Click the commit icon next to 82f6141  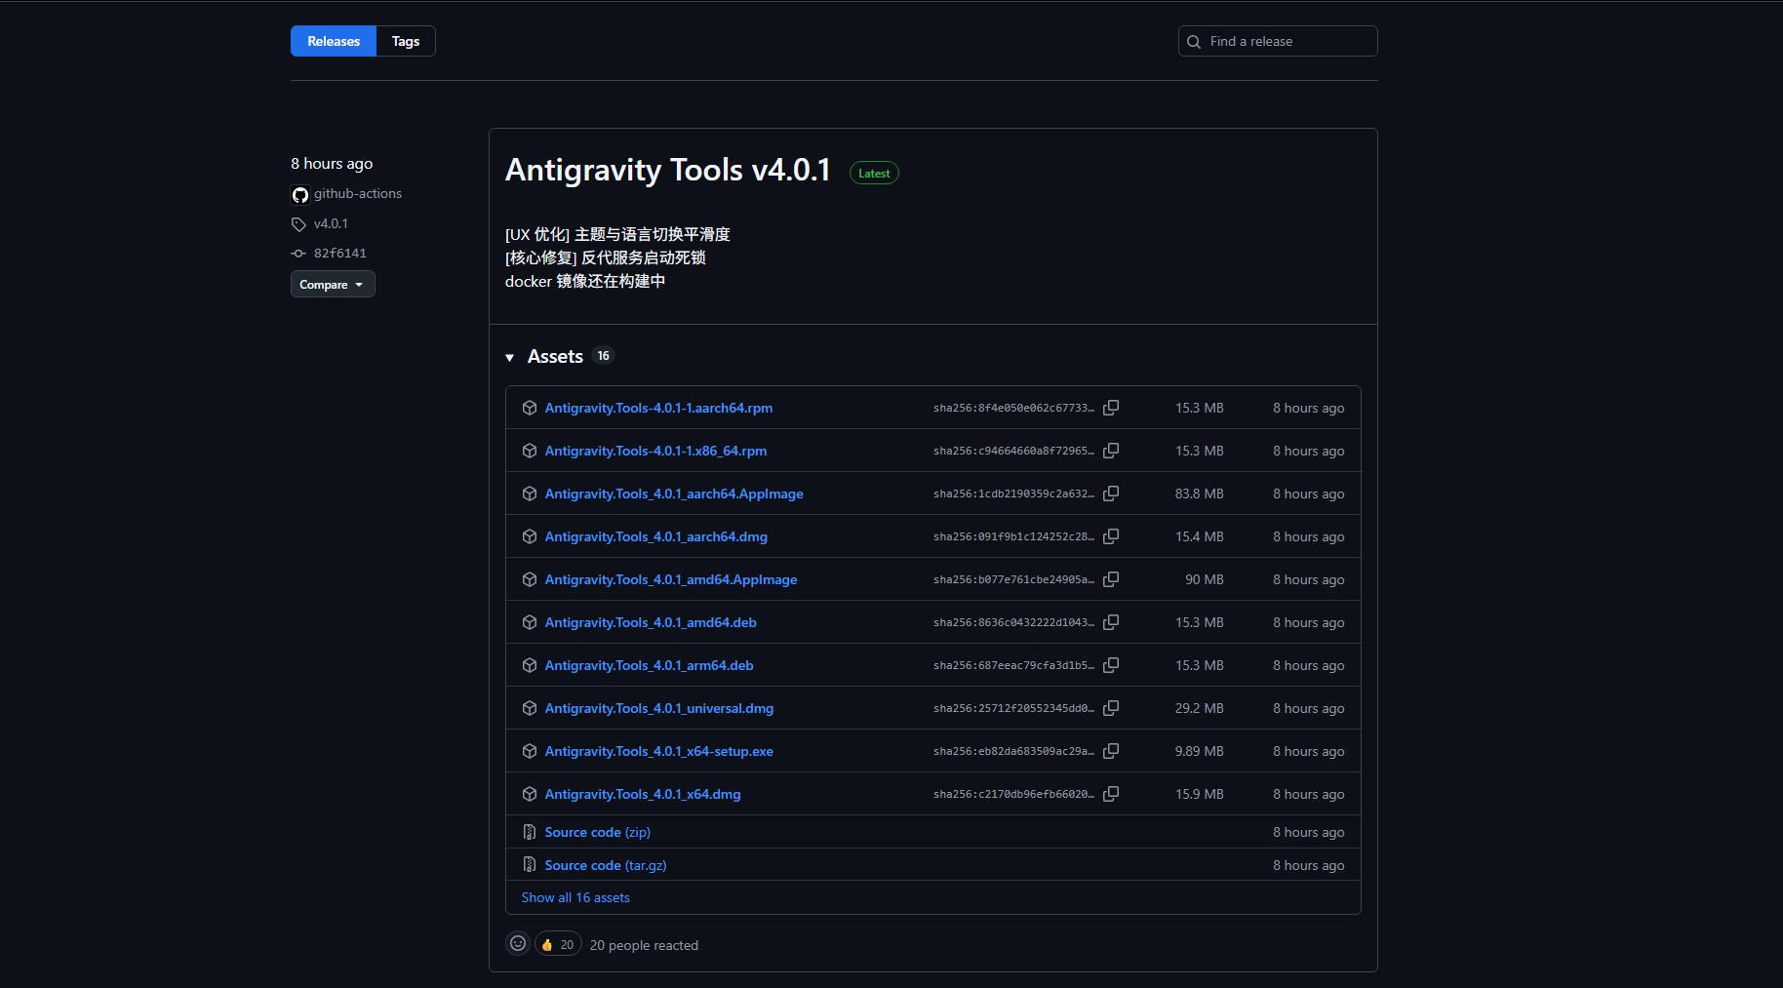click(x=298, y=253)
